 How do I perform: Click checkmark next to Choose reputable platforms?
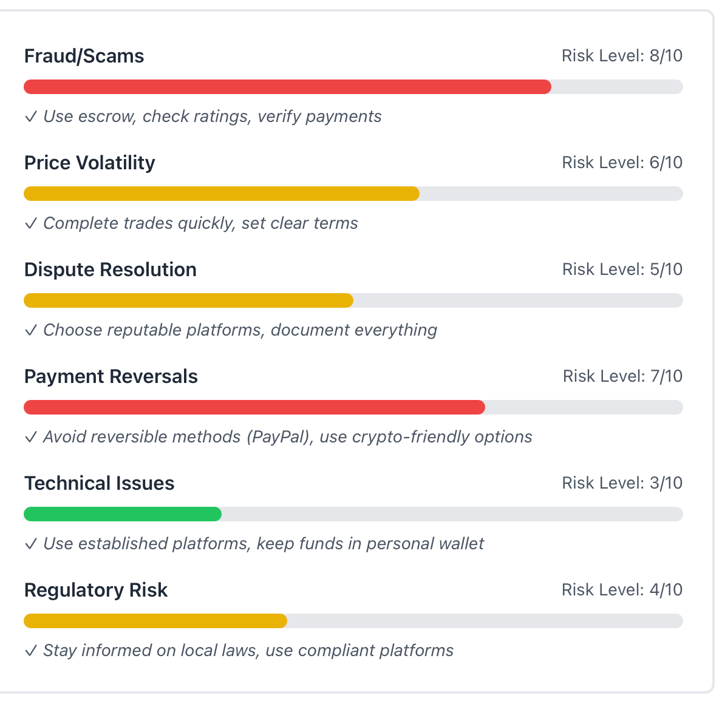[x=31, y=330]
